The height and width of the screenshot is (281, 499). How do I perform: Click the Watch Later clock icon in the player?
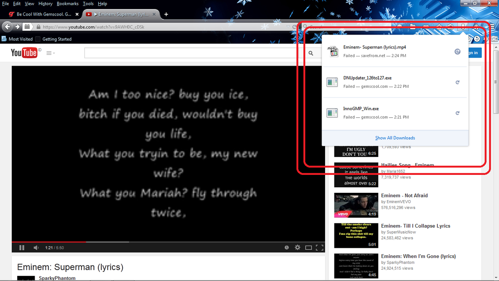point(287,248)
